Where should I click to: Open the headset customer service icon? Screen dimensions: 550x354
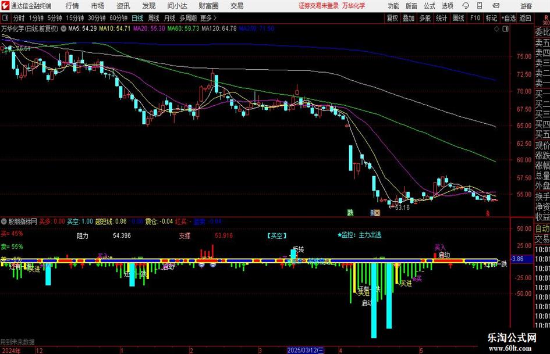(x=466, y=6)
